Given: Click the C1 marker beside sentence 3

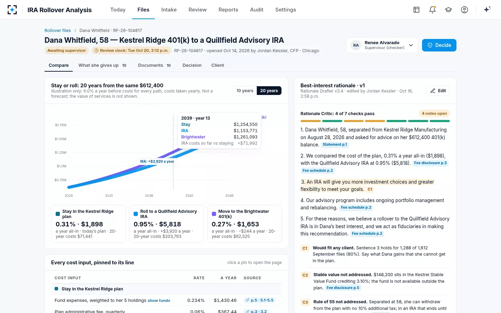Looking at the screenshot, I should point(370,190).
